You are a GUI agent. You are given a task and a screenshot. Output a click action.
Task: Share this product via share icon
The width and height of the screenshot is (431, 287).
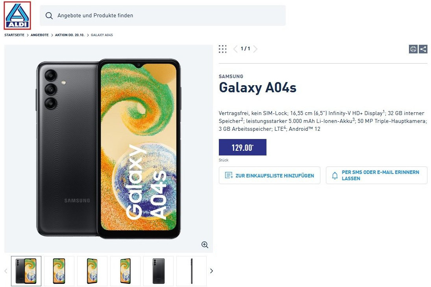click(x=423, y=49)
